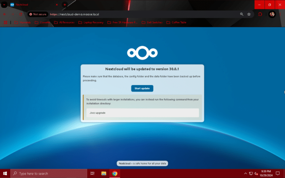Click the zoom magnifier icon in address bar
The height and width of the screenshot is (178, 285).
(x=242, y=14)
